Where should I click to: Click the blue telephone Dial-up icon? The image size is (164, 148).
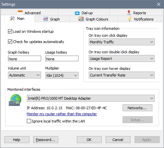pos(77,13)
